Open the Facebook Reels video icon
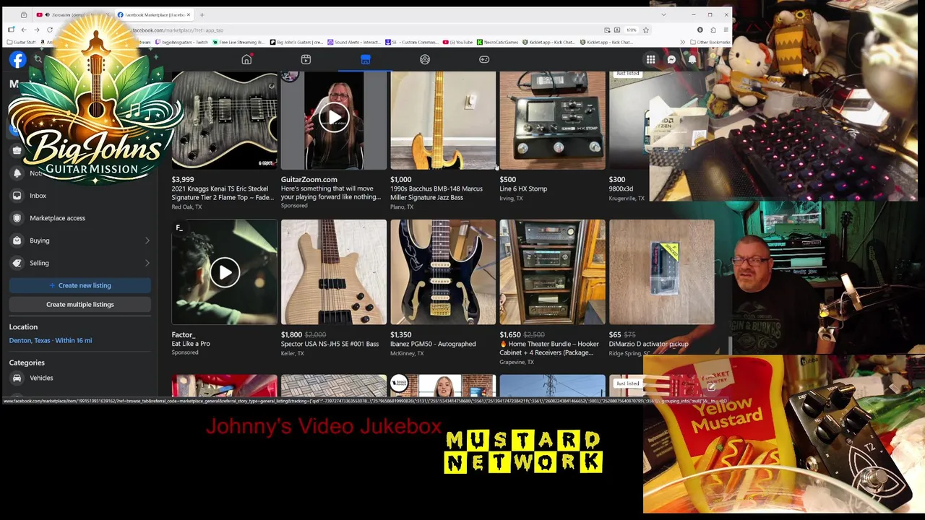The height and width of the screenshot is (520, 925). click(x=306, y=59)
